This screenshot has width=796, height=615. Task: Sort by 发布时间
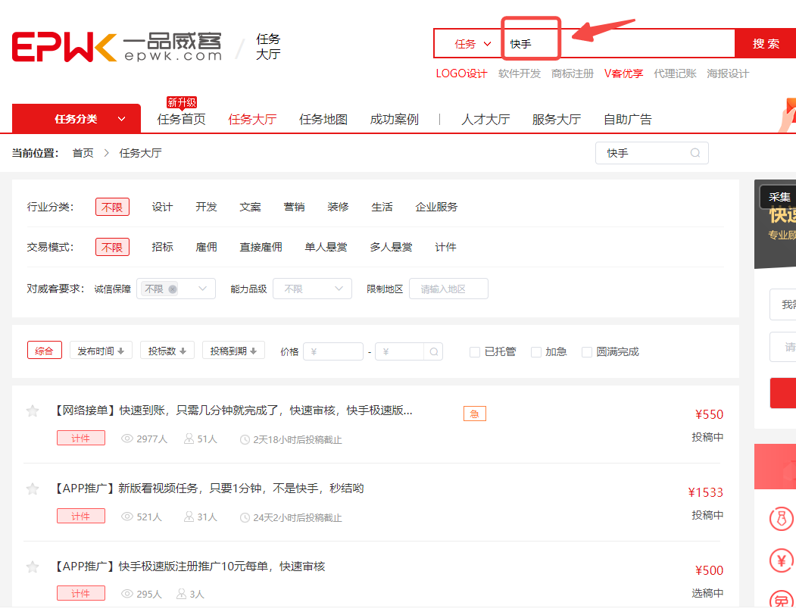click(101, 351)
